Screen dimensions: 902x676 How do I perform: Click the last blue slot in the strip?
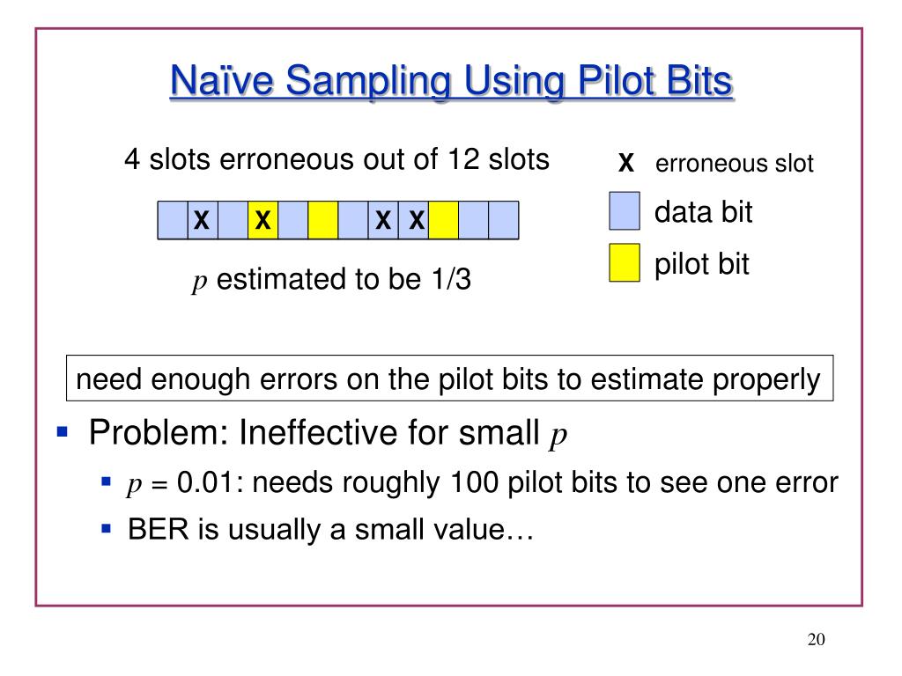click(x=503, y=220)
